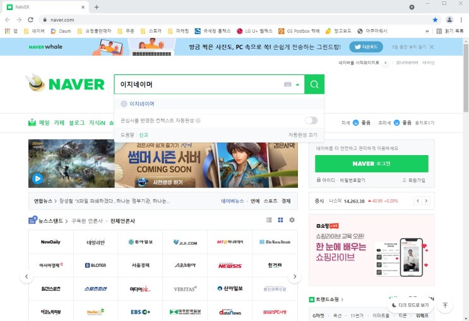The width and height of the screenshot is (469, 321).
Task: Click the bookmark star icon
Action: point(435,20)
